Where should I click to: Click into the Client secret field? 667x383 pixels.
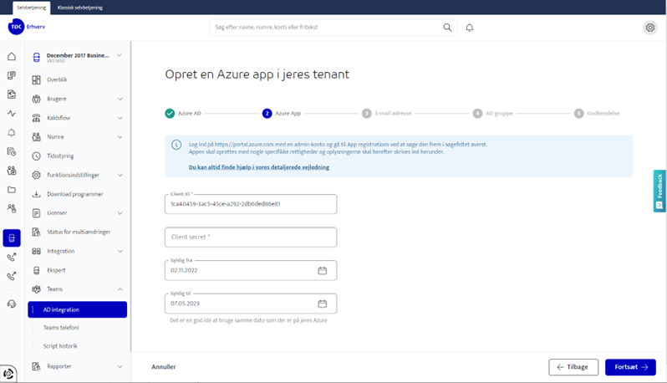251,237
